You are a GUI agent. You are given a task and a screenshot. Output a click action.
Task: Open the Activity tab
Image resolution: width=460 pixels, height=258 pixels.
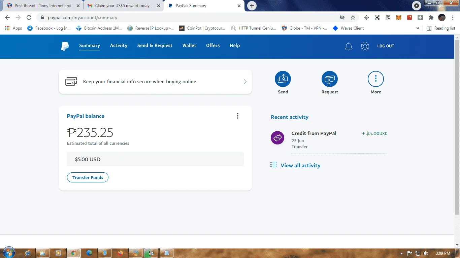point(119,46)
